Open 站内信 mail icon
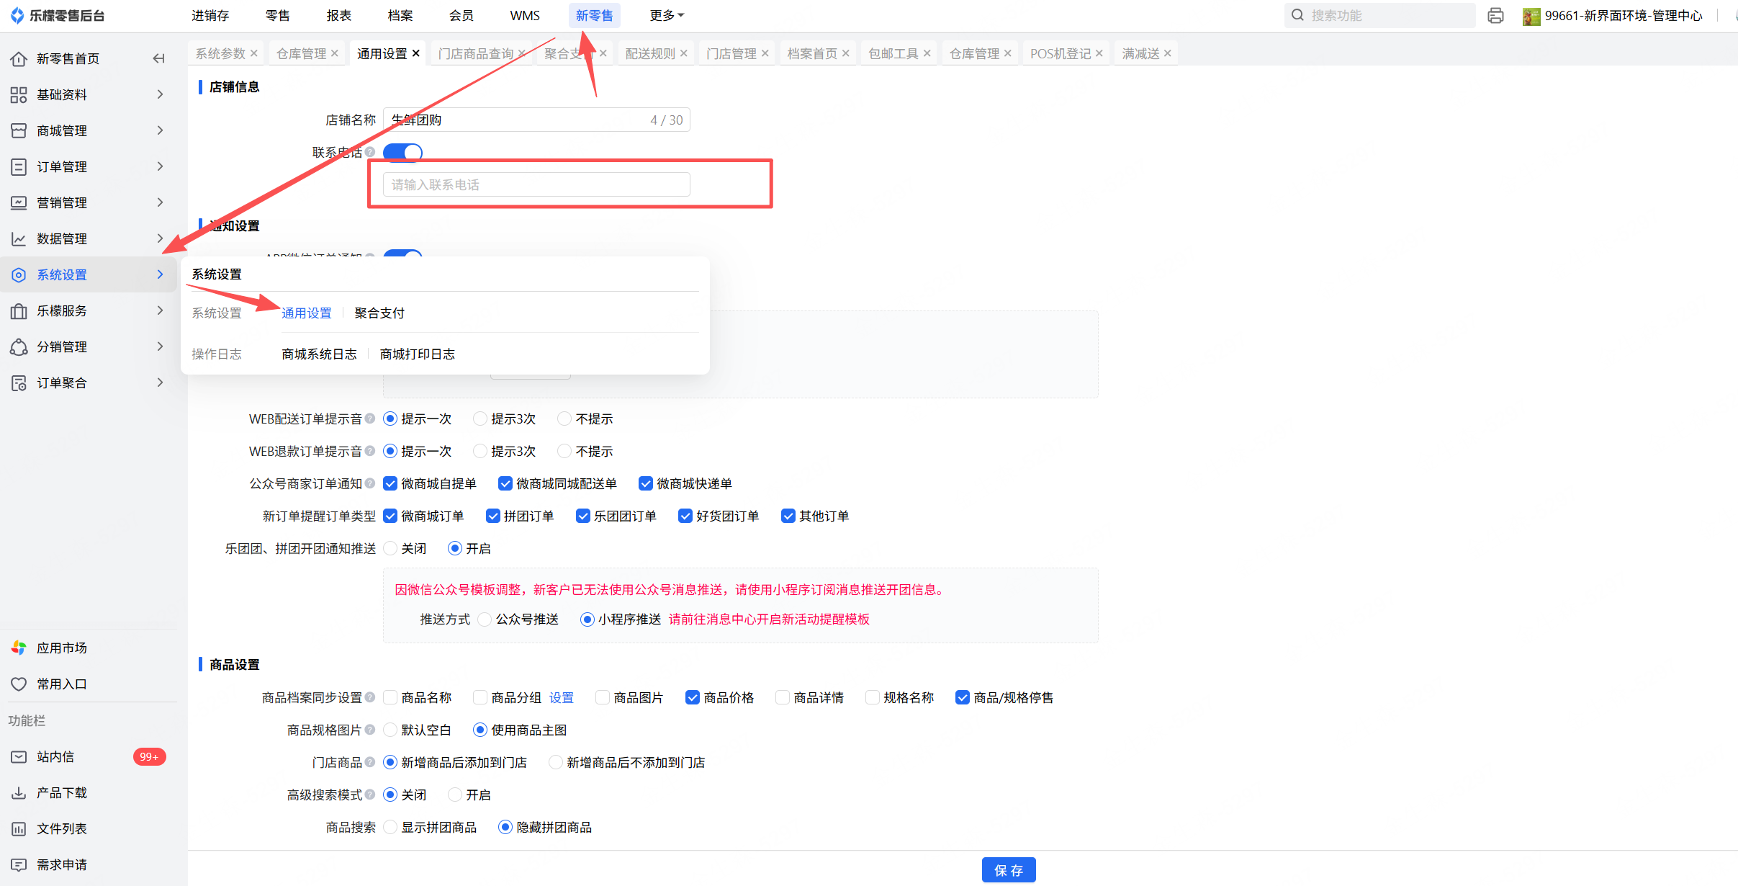This screenshot has width=1738, height=886. click(19, 756)
